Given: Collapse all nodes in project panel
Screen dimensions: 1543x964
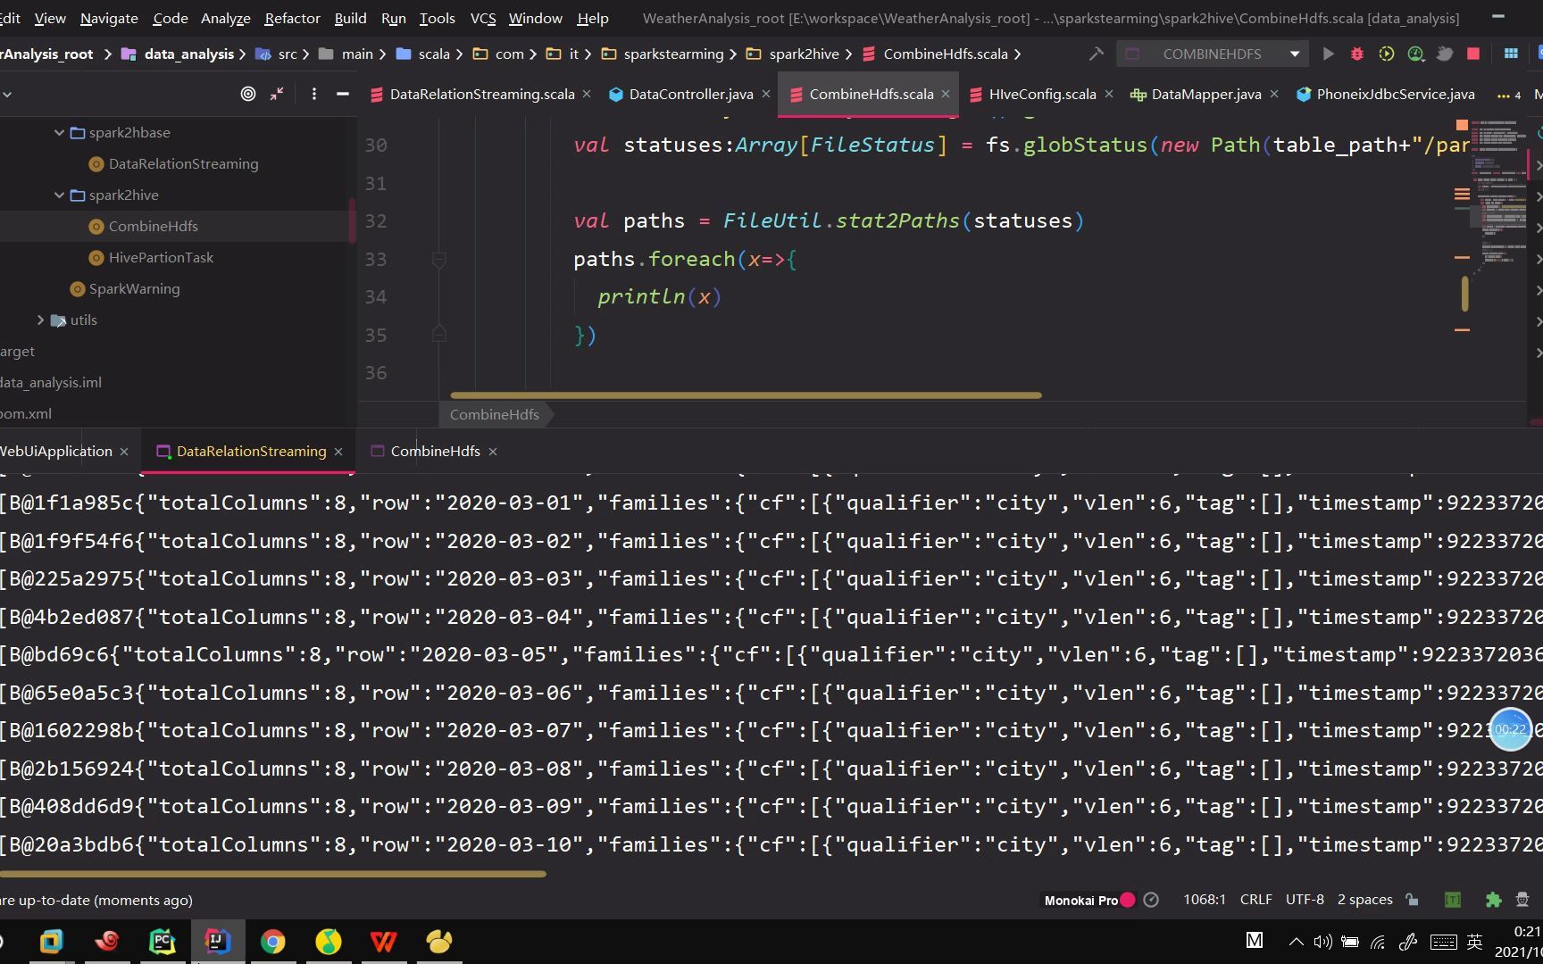Looking at the screenshot, I should 278,94.
